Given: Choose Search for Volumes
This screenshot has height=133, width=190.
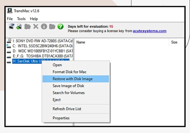Looking at the screenshot, I should tap(76, 93).
